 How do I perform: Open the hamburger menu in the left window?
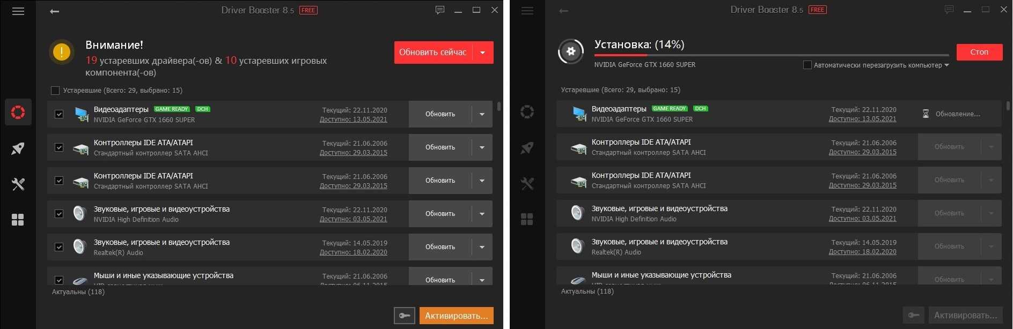point(18,11)
